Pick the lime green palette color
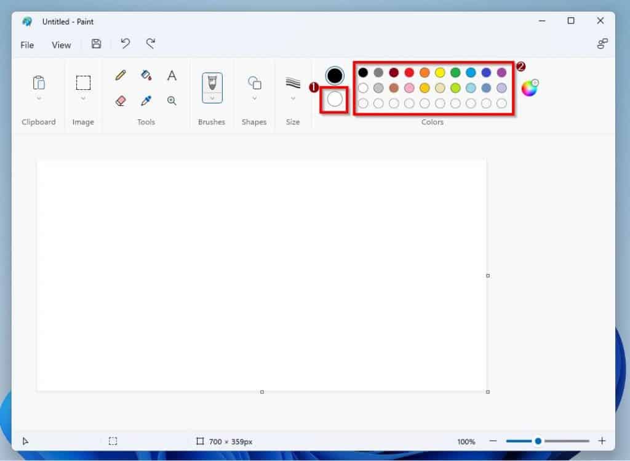This screenshot has height=461, width=630. click(455, 87)
